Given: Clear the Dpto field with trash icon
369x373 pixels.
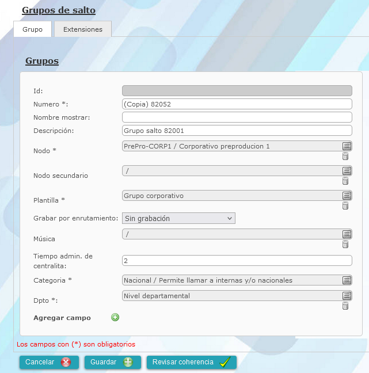Looking at the screenshot, I should point(345,306).
